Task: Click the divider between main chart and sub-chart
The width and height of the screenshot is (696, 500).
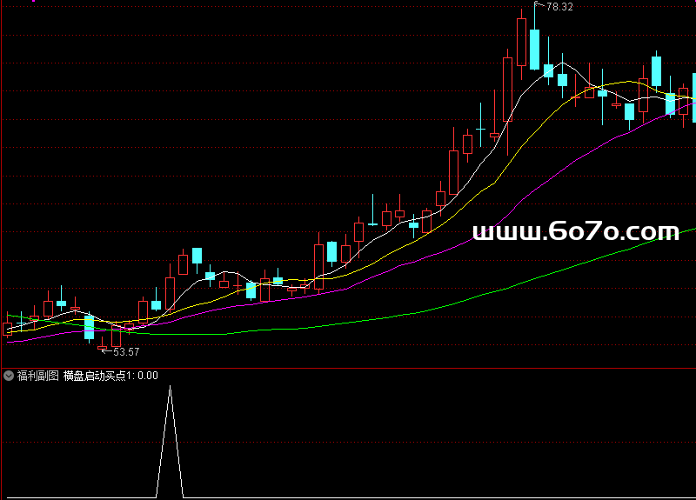Action: [348, 367]
